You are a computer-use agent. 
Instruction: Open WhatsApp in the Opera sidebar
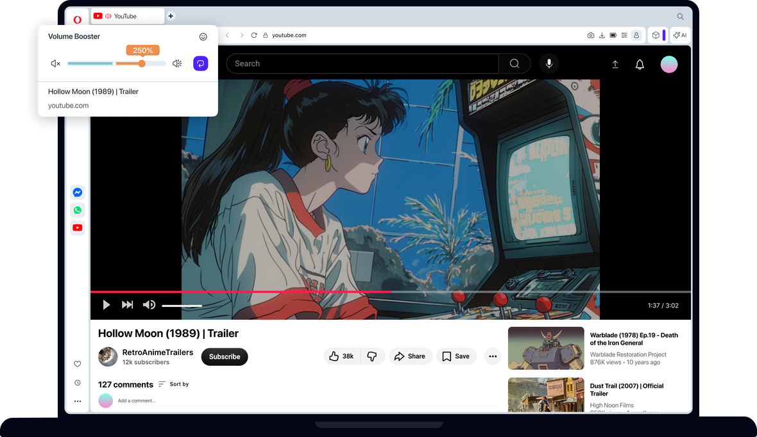(x=77, y=210)
